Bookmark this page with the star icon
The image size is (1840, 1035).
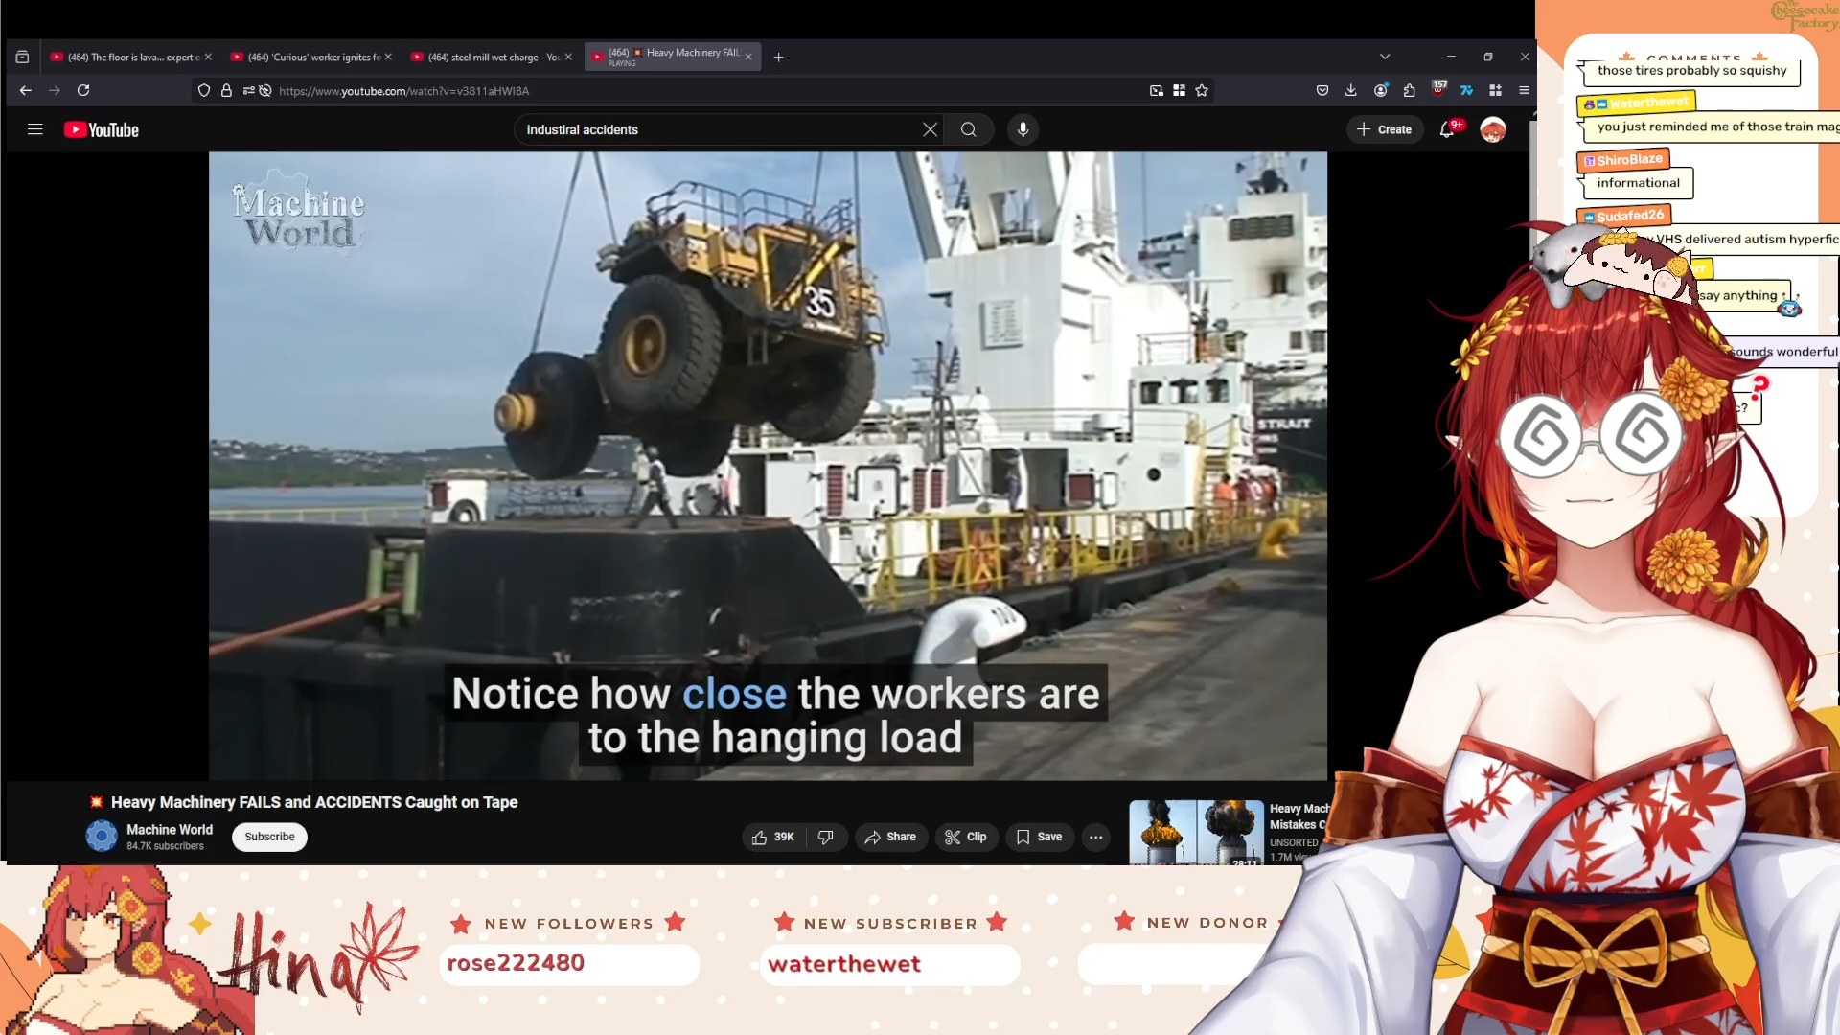tap(1202, 91)
